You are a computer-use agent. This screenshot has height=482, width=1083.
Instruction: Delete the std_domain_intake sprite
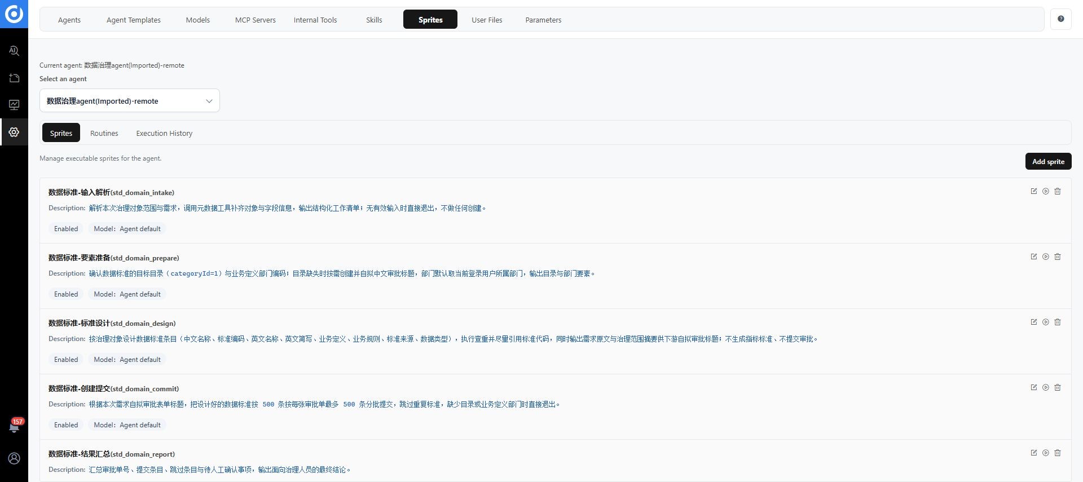[1058, 191]
